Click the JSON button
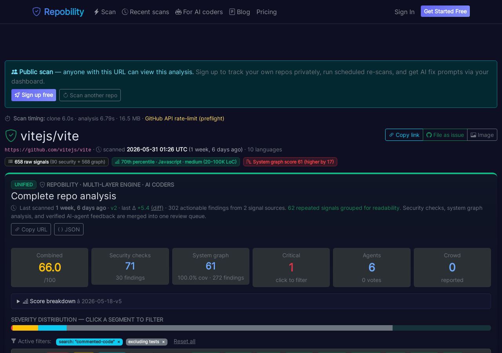 [69, 229]
